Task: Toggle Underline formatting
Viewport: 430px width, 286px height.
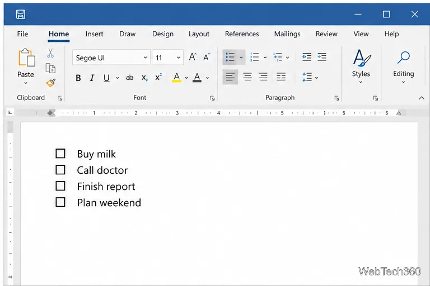Action: [106, 78]
